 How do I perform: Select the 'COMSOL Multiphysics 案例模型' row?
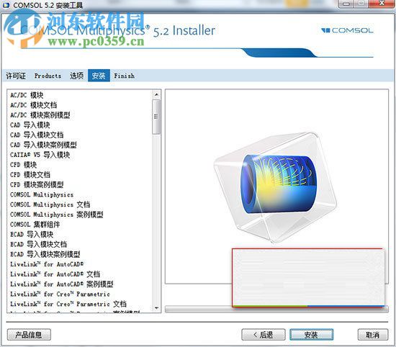tap(80, 215)
